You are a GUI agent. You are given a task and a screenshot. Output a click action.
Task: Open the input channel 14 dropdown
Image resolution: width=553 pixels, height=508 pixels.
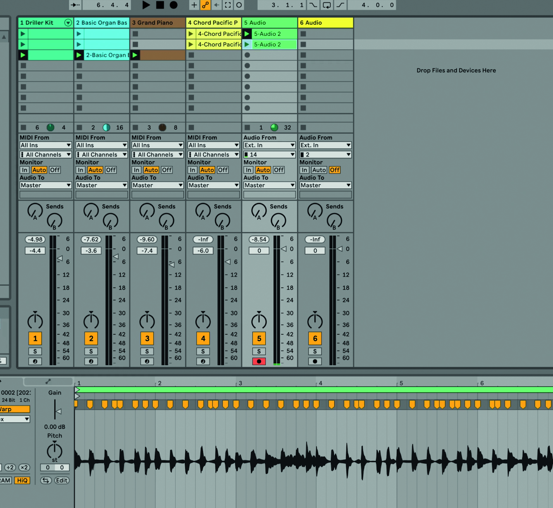click(x=270, y=154)
